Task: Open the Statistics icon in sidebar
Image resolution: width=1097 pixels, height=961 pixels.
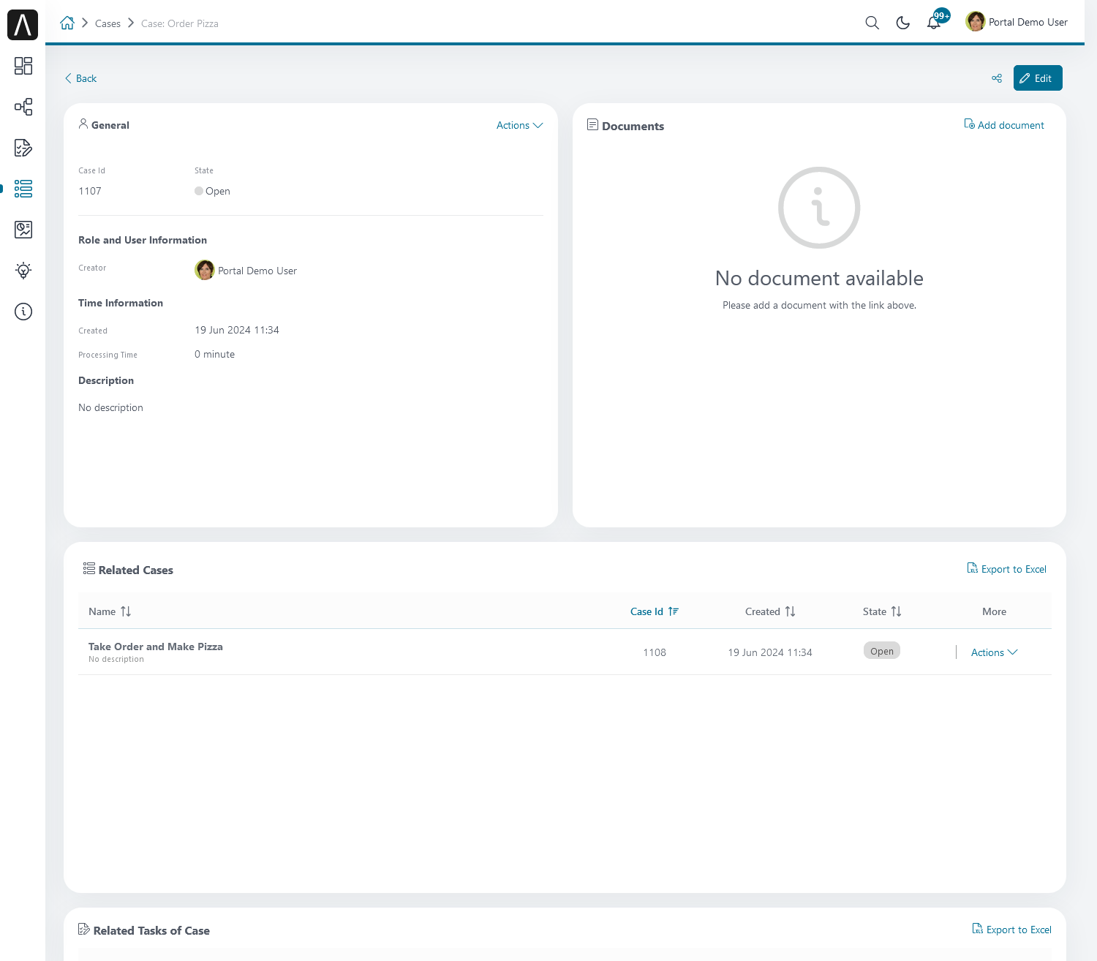Action: 23,230
